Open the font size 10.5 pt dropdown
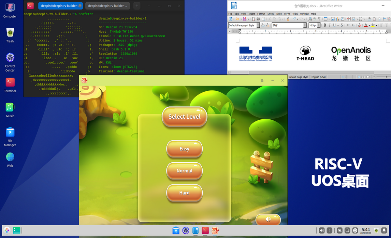This screenshot has height=238, width=391. (319, 25)
